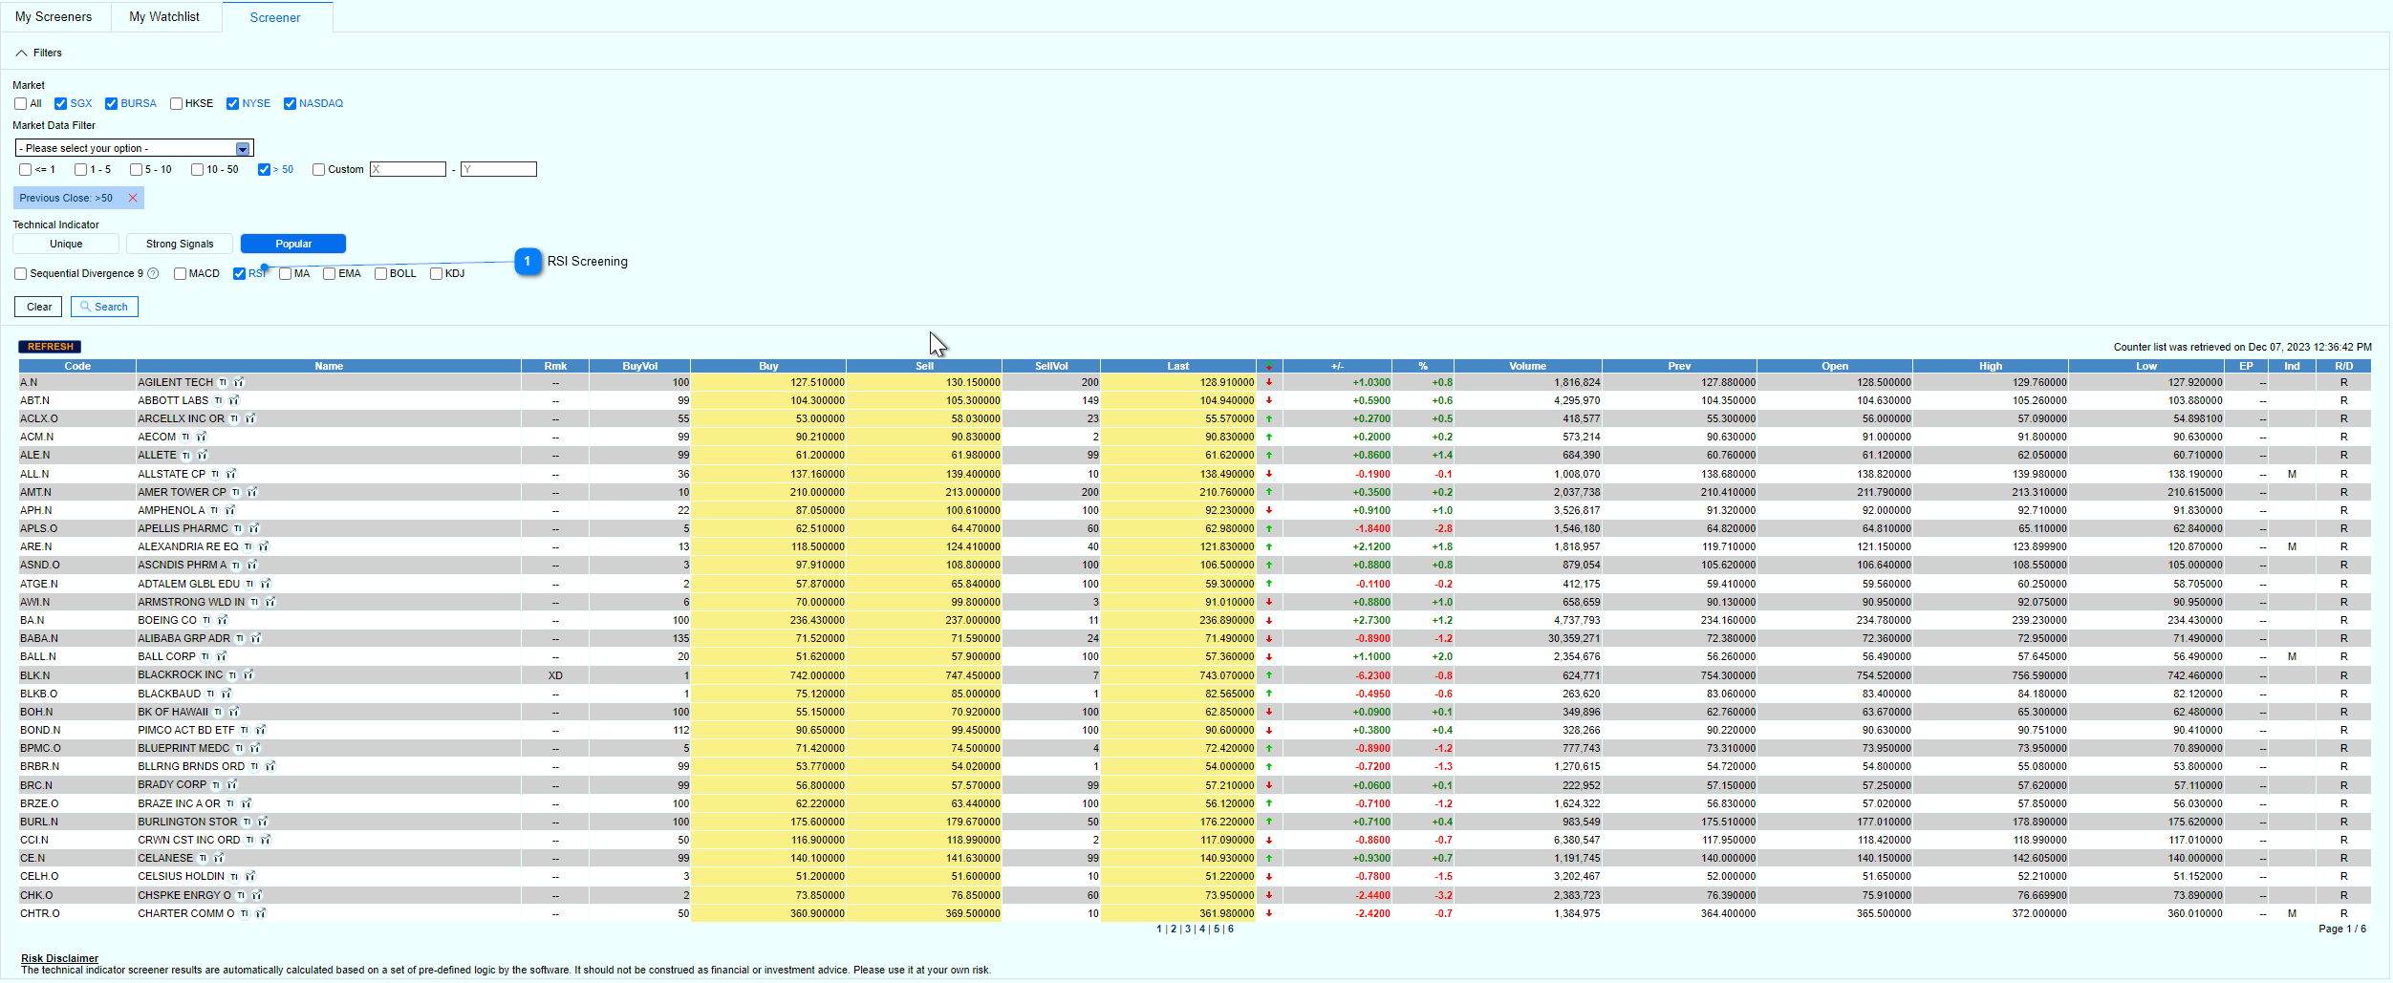2393x983 pixels.
Task: Enable the BOLL indicator checkbox
Action: (x=381, y=273)
